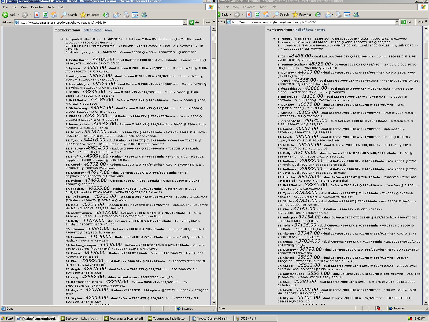The width and height of the screenshot is (429, 322).
Task: Open Messenger icon in 3dmark01 window
Action: 144,15
